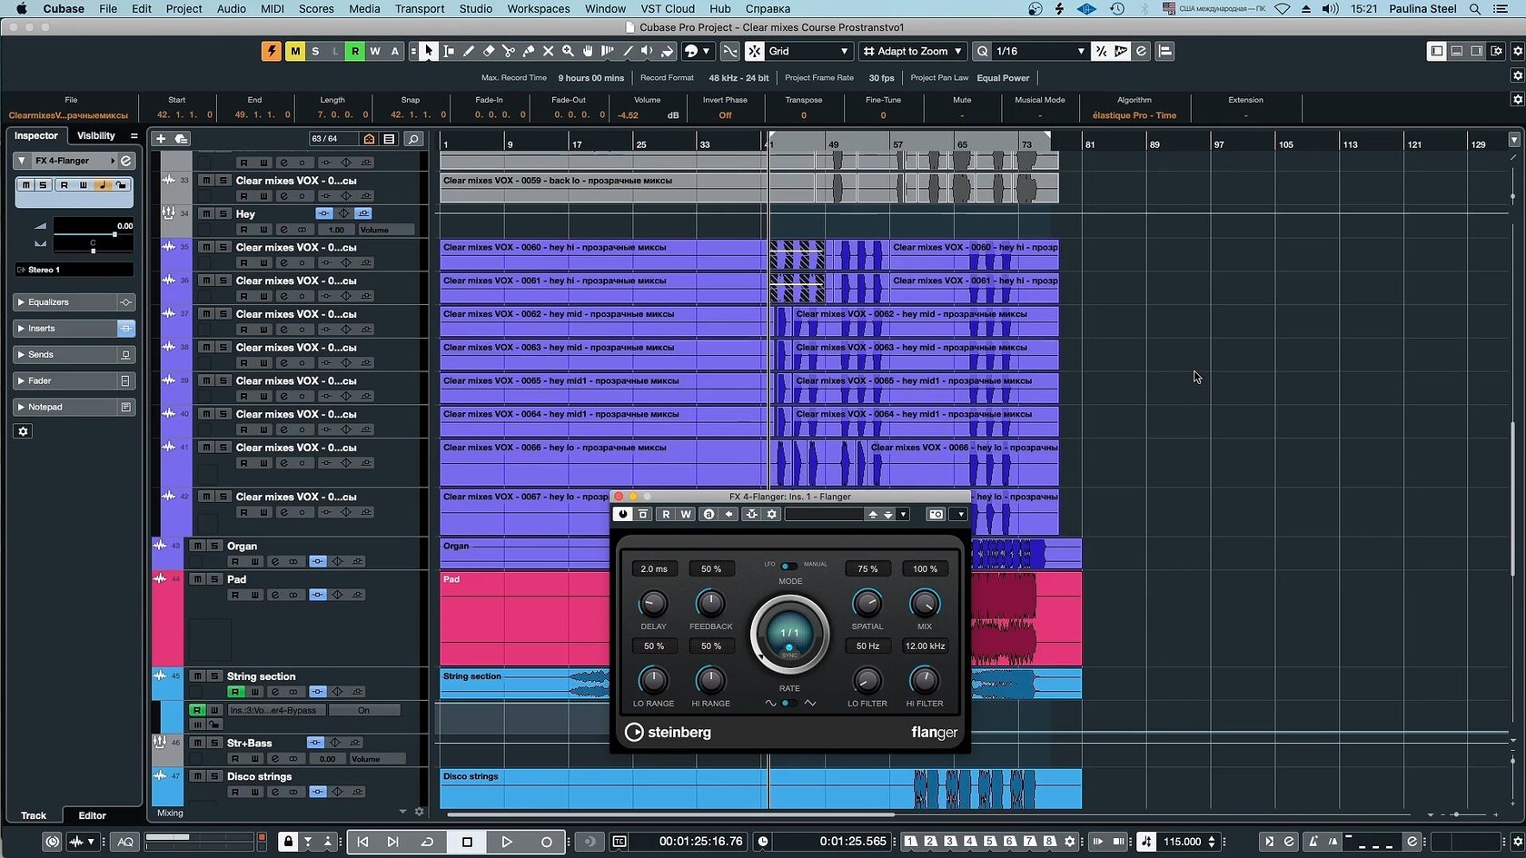
Task: Select the Play speaker tool
Action: coord(647,52)
